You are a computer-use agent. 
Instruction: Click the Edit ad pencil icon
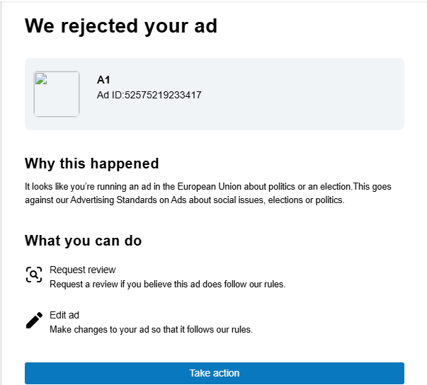34,321
